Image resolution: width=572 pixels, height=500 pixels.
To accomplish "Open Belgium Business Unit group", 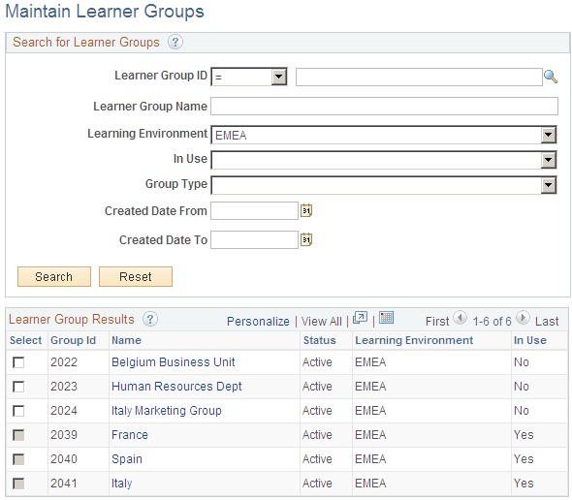I will coord(174,362).
